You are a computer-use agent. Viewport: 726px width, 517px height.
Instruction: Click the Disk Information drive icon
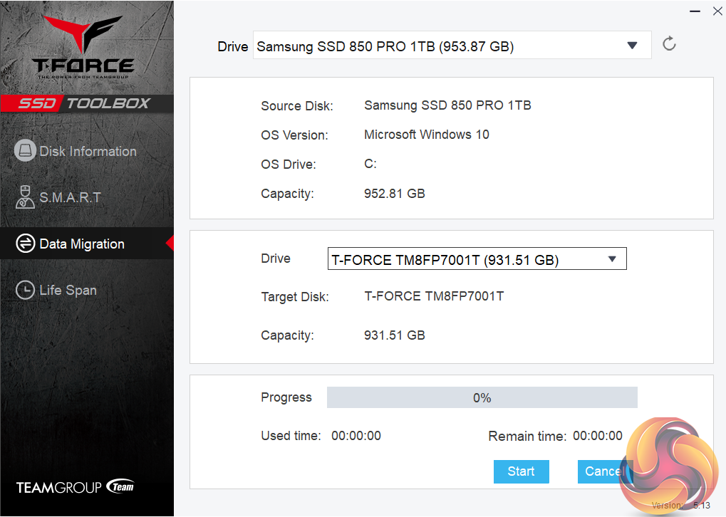coord(25,150)
